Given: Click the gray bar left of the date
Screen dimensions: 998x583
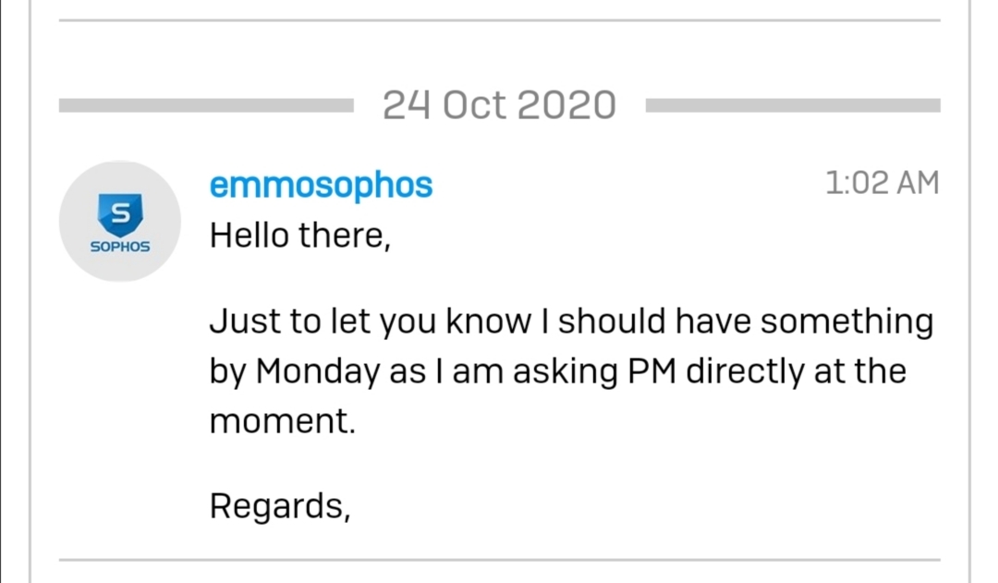Looking at the screenshot, I should (x=206, y=105).
